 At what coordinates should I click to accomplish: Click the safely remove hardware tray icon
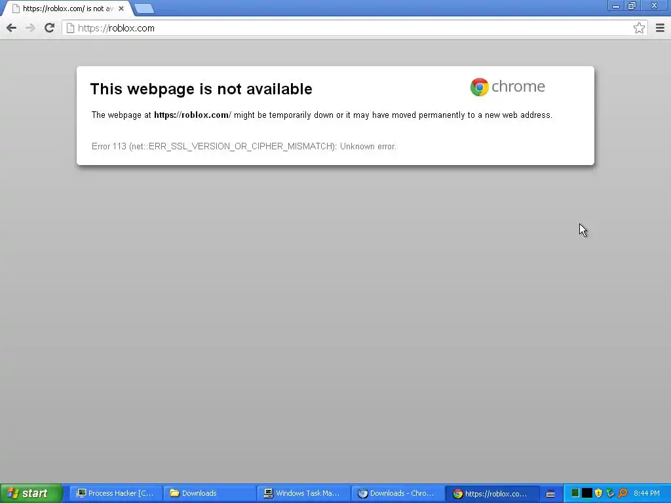point(610,493)
